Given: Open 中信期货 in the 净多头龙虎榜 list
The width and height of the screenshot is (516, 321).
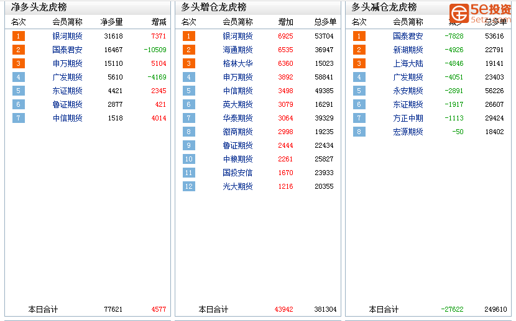Looking at the screenshot, I should click(x=68, y=118).
